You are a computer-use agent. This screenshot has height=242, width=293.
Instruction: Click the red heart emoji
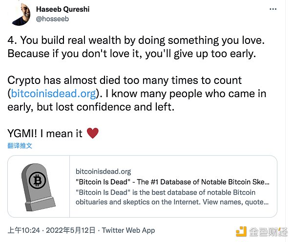(92, 133)
